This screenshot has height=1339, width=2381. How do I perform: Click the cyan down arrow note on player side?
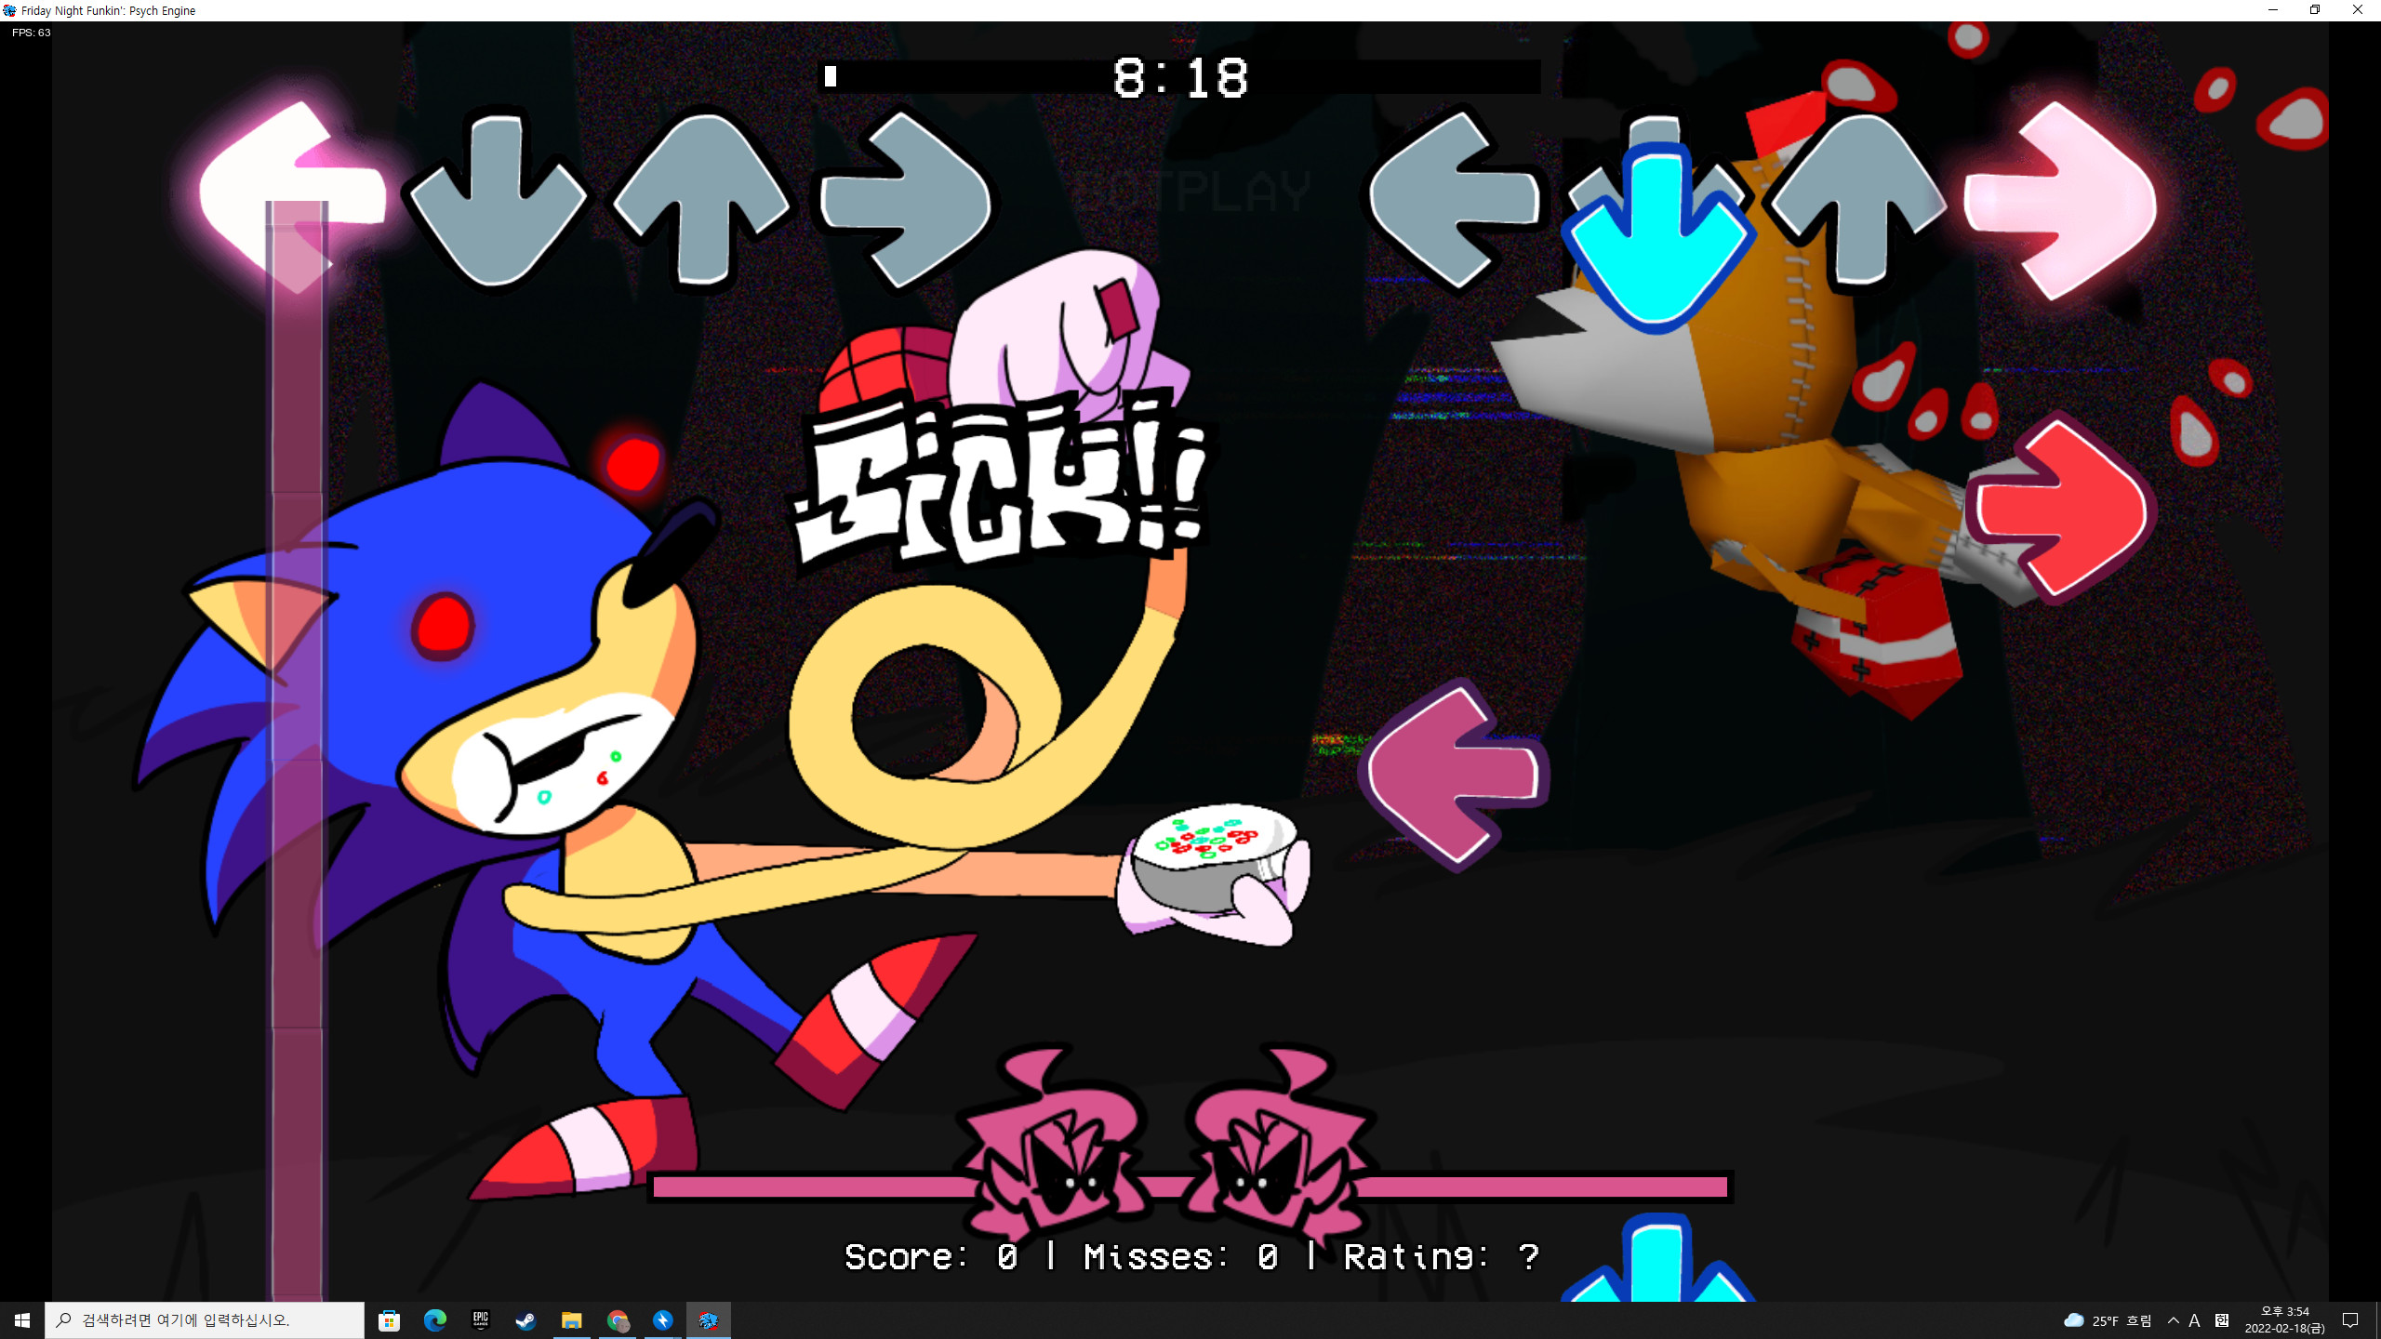point(1657,240)
